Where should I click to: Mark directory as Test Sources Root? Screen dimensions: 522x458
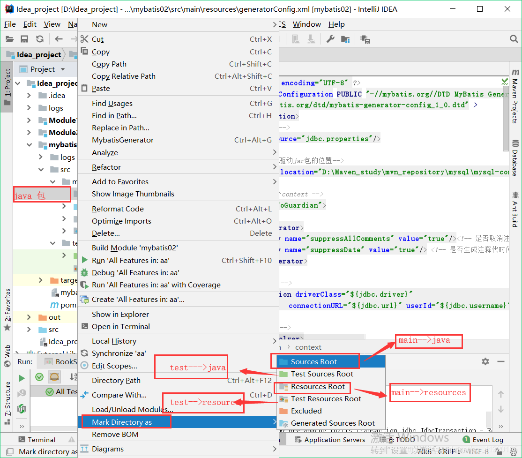(x=331, y=374)
